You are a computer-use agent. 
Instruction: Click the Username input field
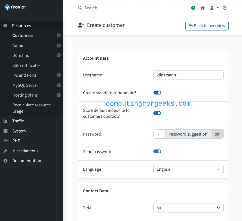(x=188, y=75)
